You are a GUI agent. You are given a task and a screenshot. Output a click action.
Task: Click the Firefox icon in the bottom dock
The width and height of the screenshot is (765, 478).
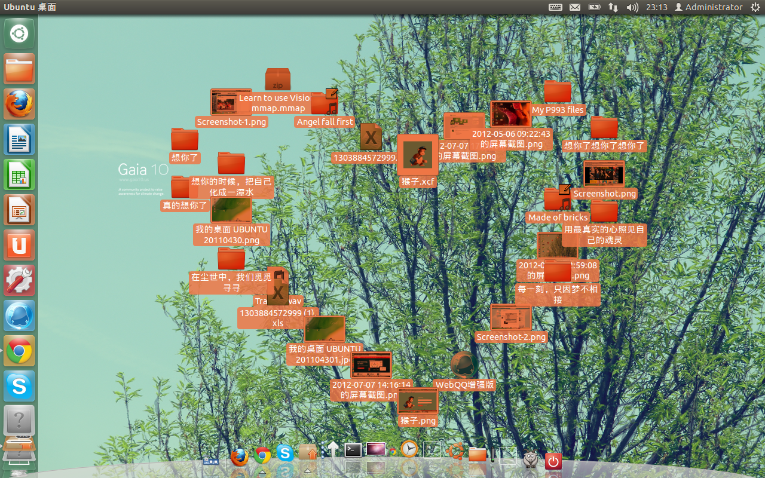coord(240,456)
